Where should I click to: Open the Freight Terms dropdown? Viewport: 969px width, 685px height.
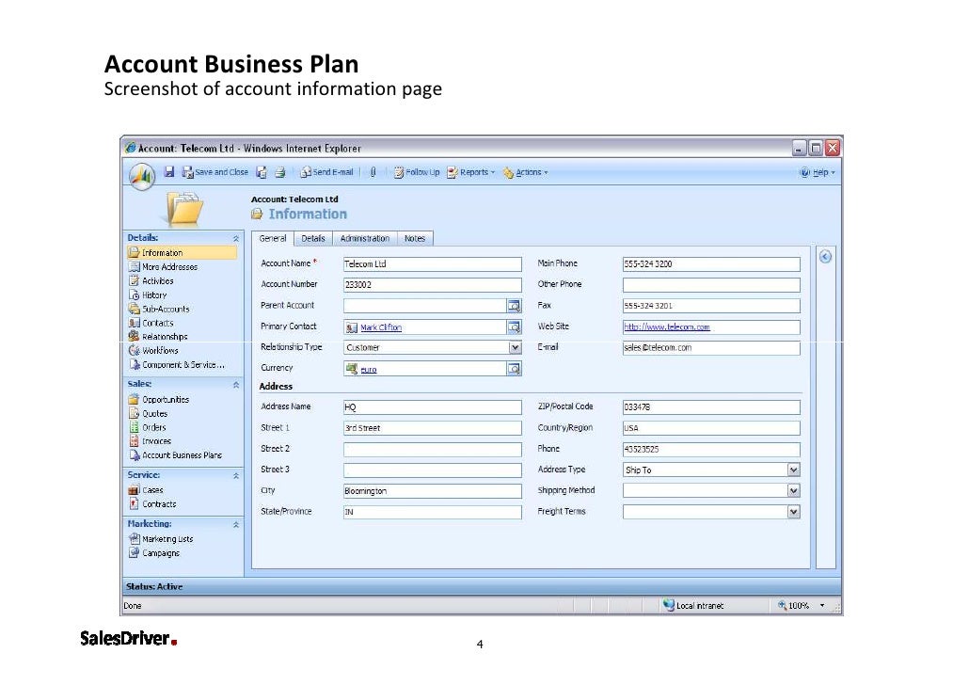pos(794,512)
